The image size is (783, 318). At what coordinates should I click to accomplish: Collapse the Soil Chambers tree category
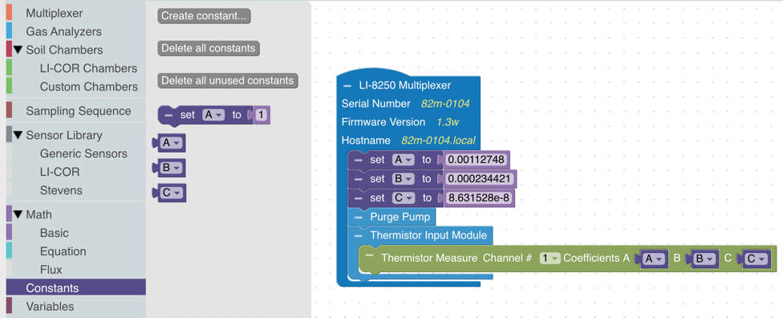18,50
